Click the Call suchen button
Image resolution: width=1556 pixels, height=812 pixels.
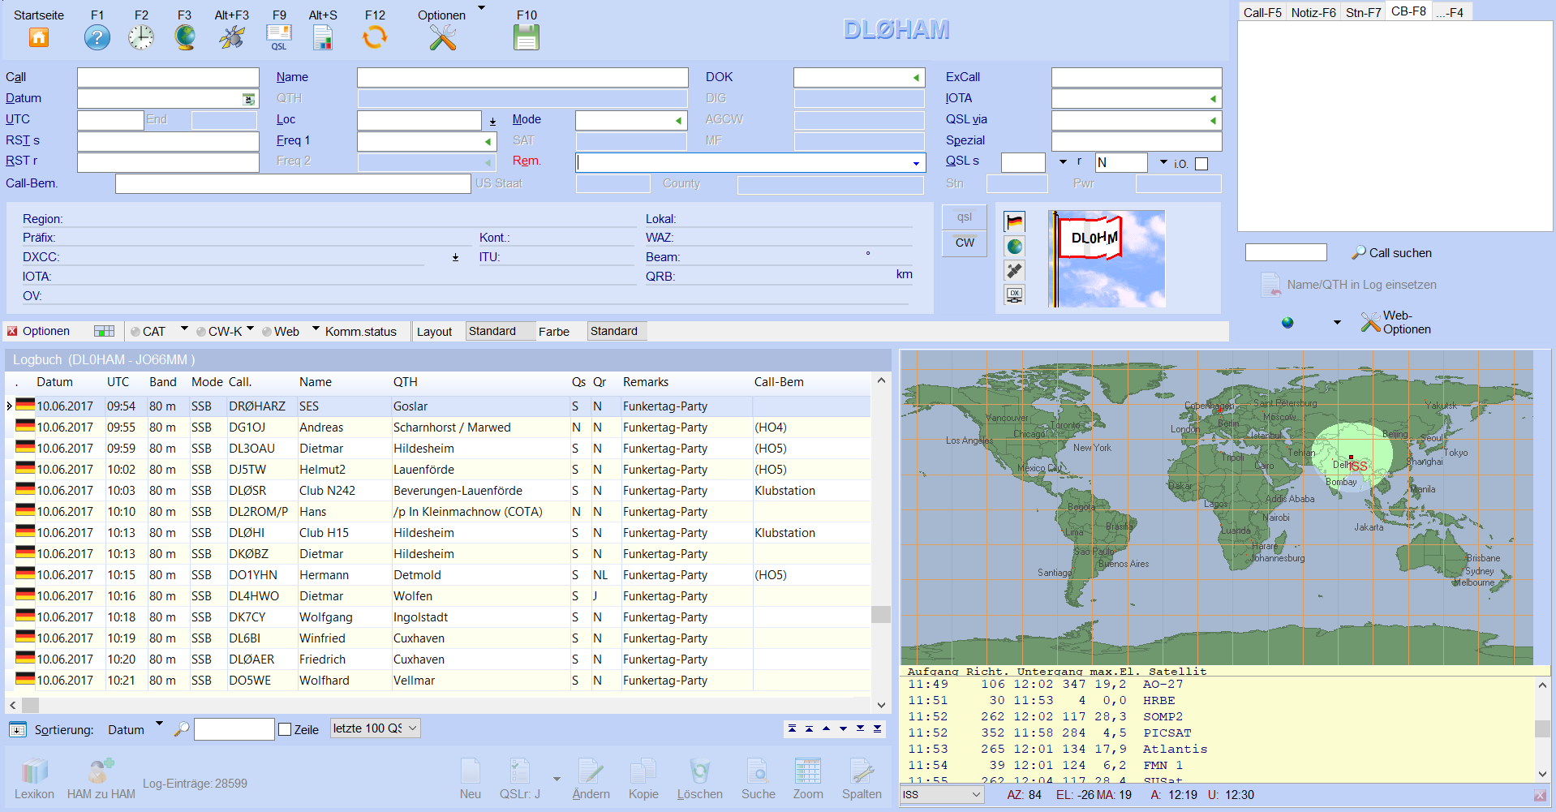click(x=1391, y=253)
